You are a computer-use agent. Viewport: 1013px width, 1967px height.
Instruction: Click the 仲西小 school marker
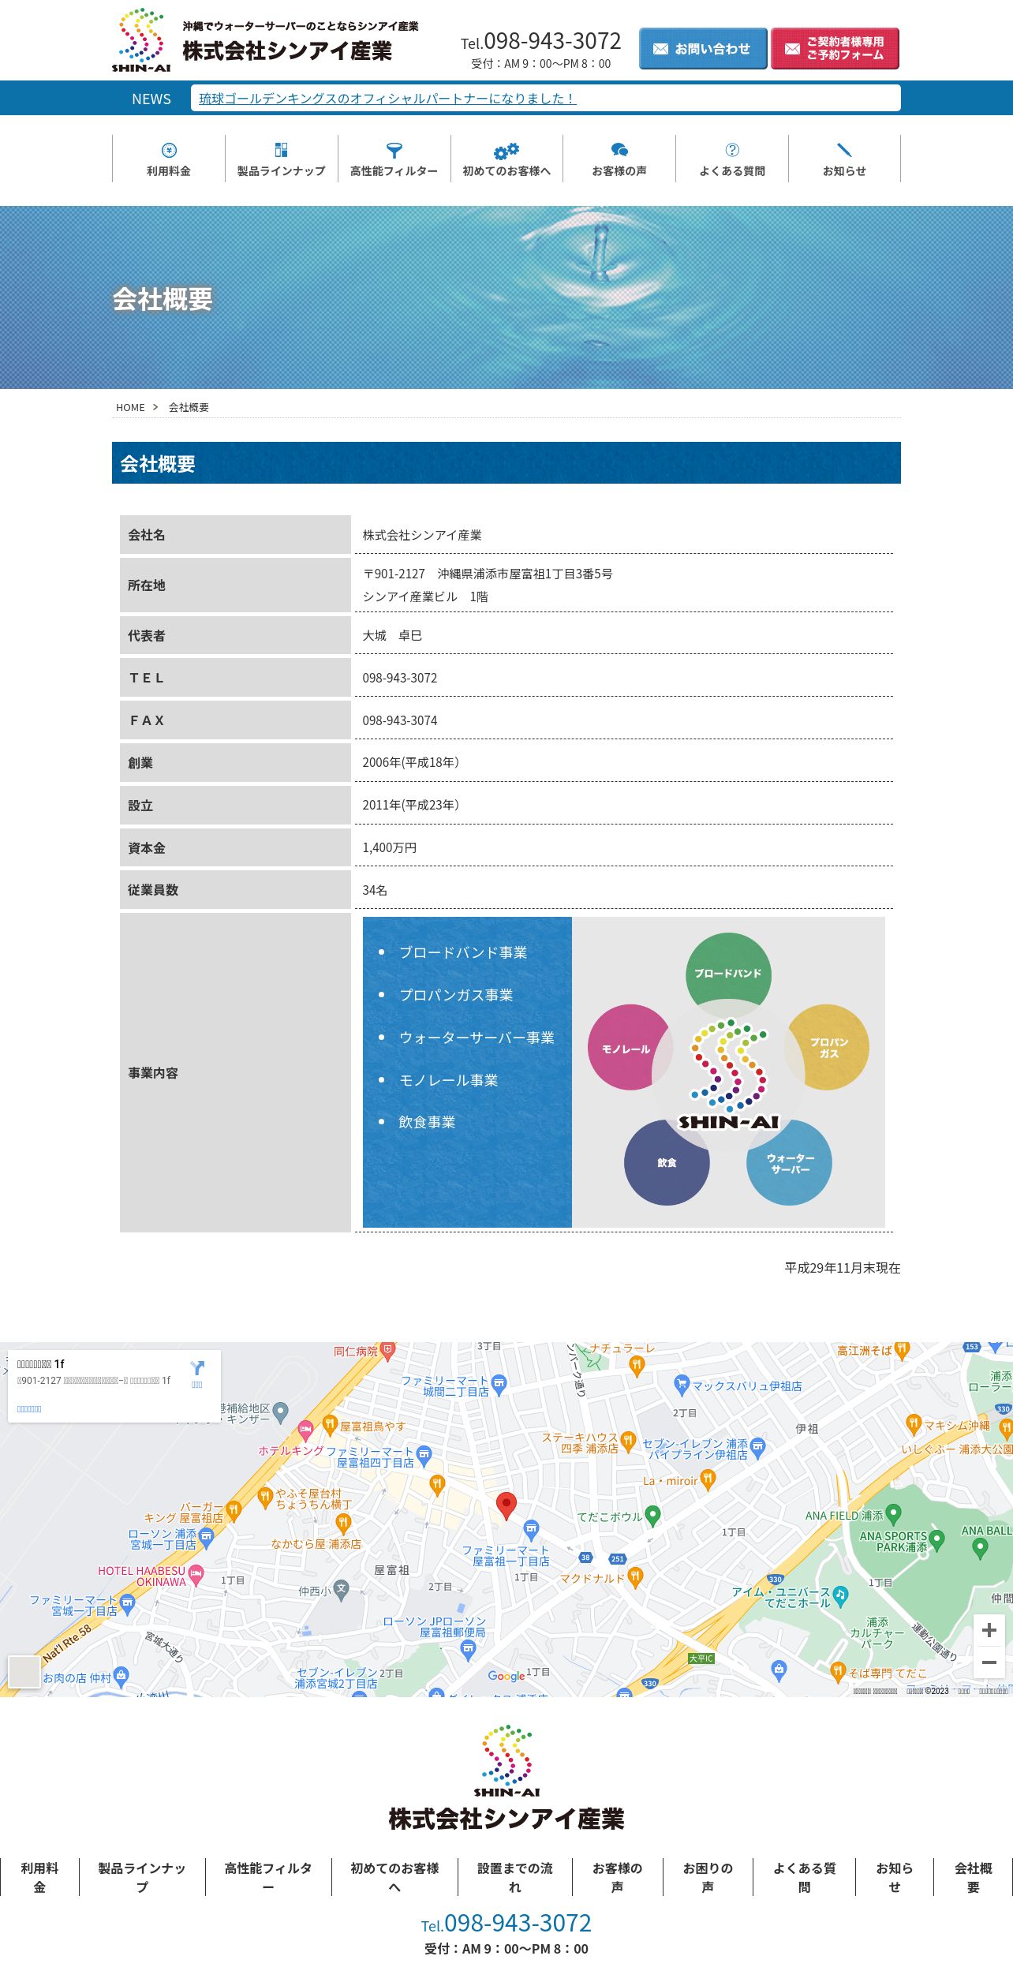click(x=341, y=1589)
